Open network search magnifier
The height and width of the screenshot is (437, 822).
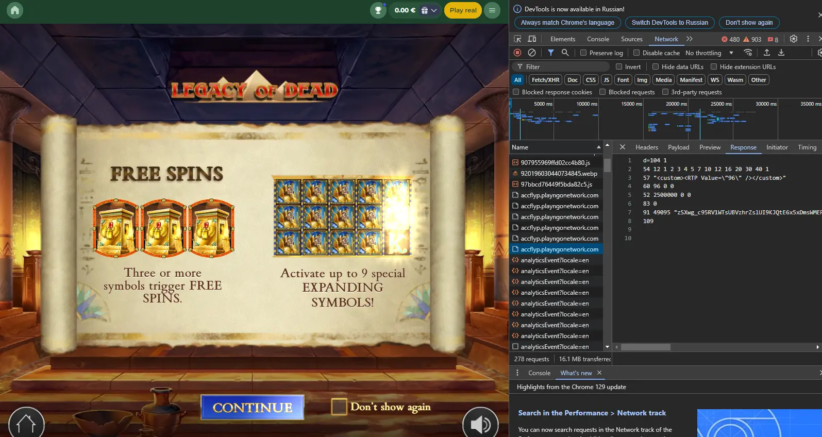(x=565, y=53)
